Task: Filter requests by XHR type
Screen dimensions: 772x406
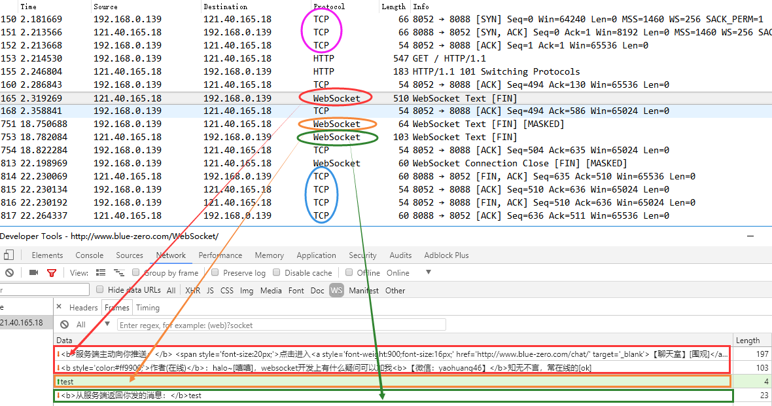Action: [x=192, y=291]
